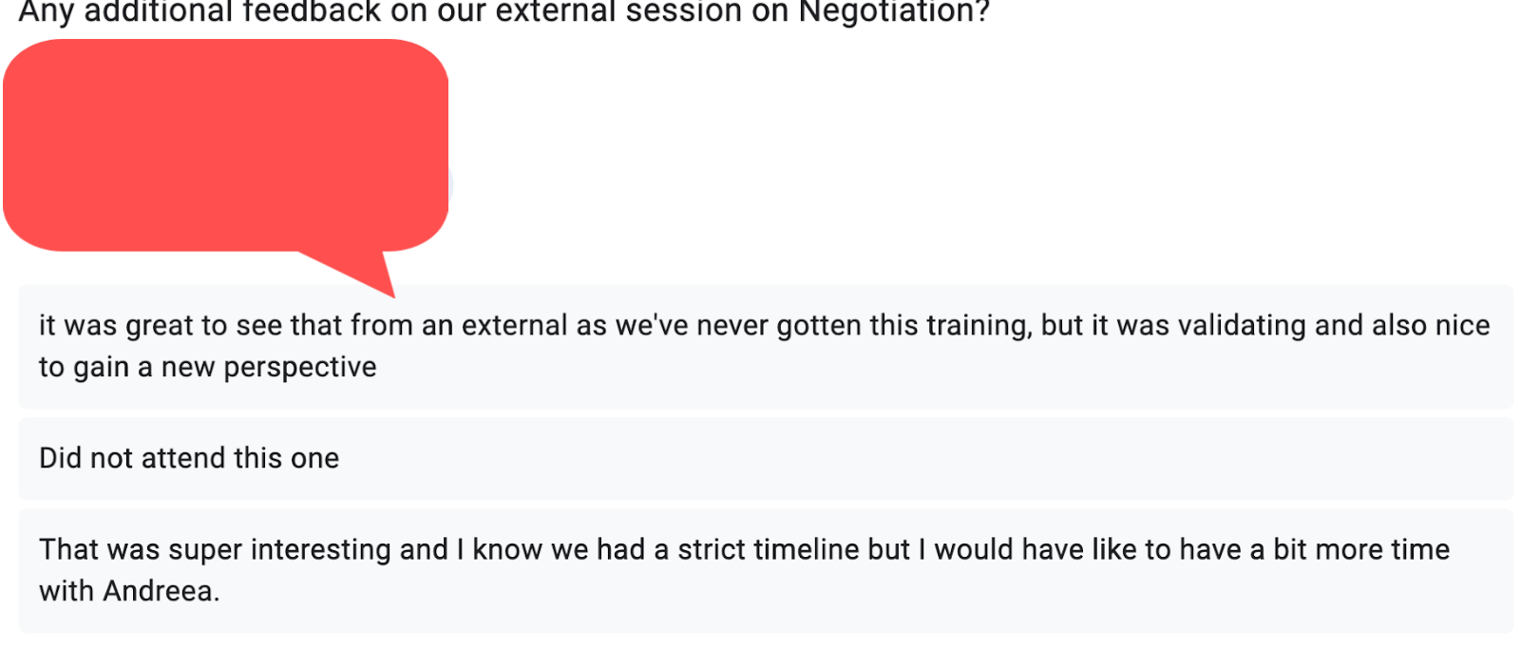
Task: Click the word "Negotiation" in the heading
Action: point(892,12)
